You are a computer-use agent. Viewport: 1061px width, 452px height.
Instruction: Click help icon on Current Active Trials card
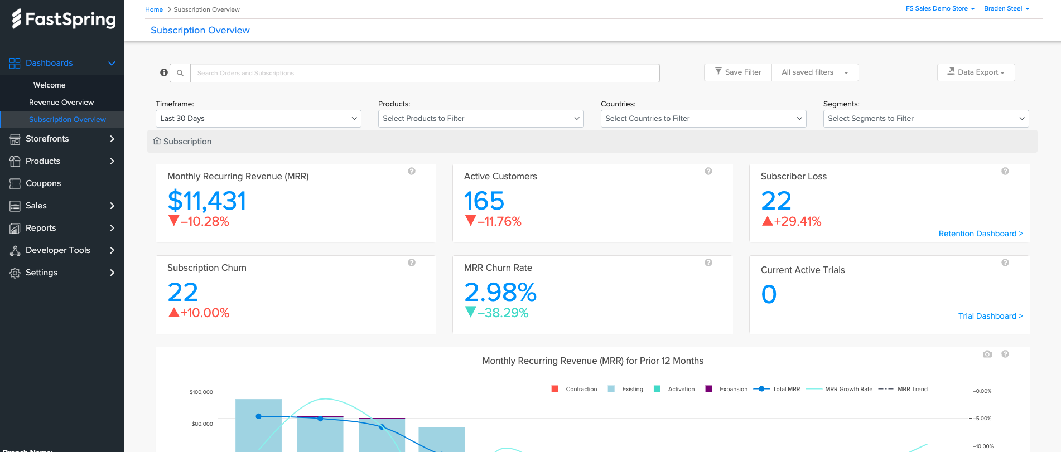(x=1005, y=263)
